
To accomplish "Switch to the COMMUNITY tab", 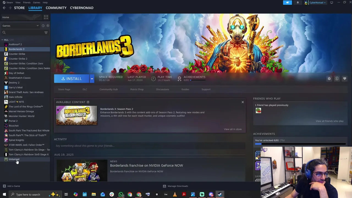I will click(x=56, y=8).
